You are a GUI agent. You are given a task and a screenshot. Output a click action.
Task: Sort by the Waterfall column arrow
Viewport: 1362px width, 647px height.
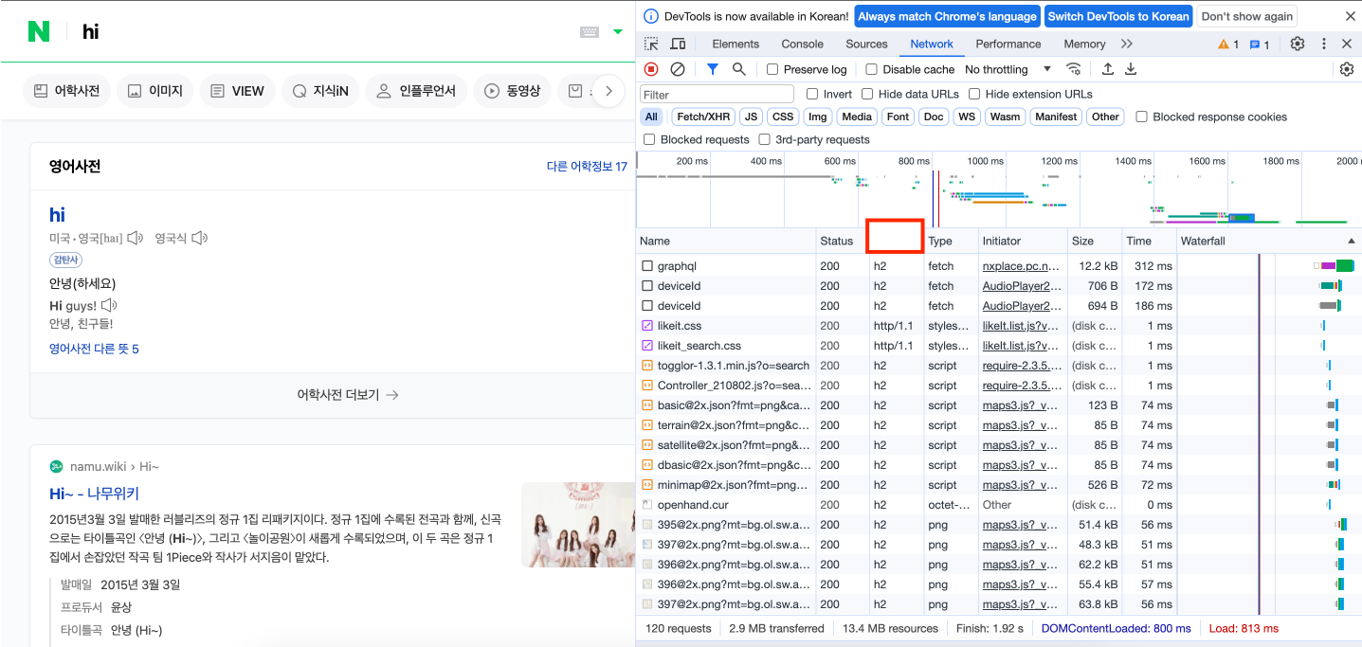click(1351, 241)
